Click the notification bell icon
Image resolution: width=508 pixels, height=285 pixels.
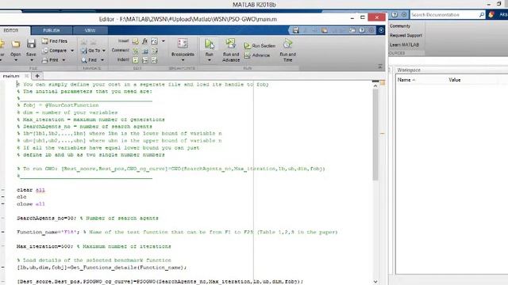tap(491, 14)
